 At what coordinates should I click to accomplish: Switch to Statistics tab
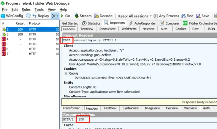[x=91, y=23]
